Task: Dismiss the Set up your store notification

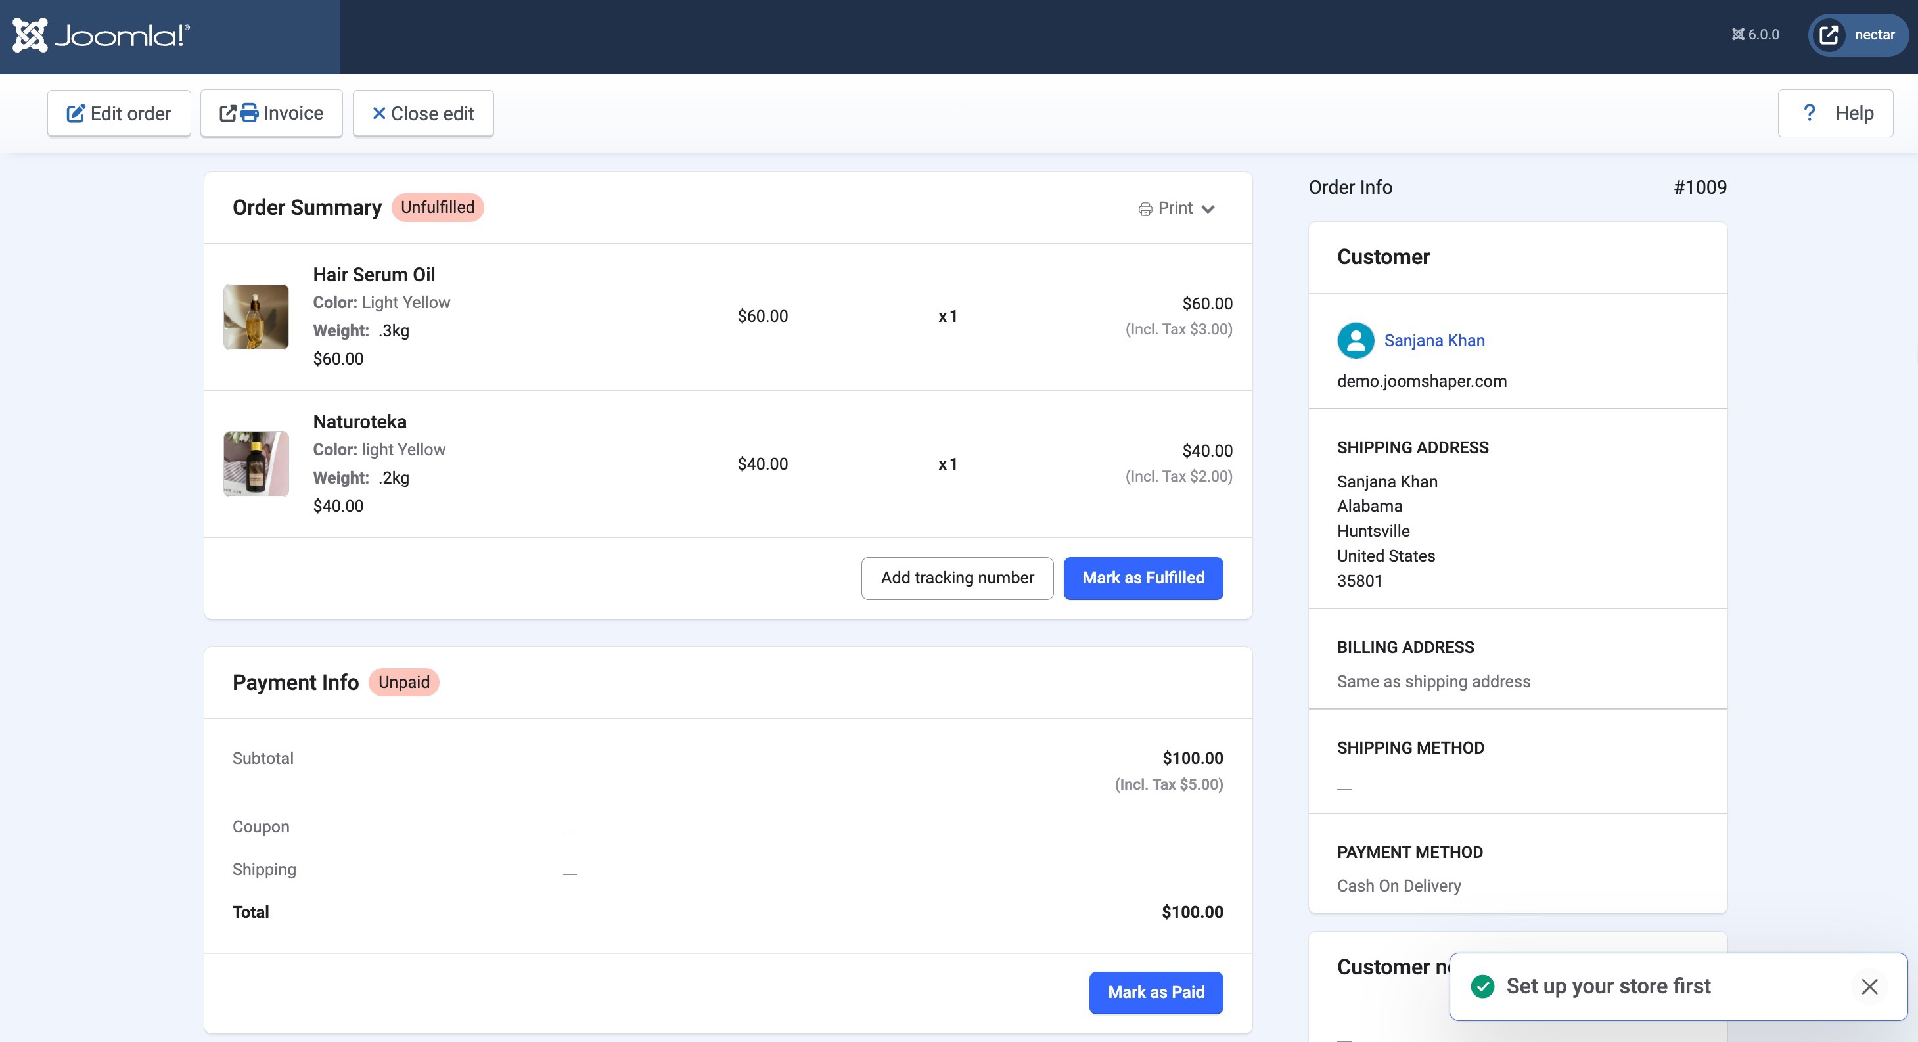Action: coord(1869,986)
